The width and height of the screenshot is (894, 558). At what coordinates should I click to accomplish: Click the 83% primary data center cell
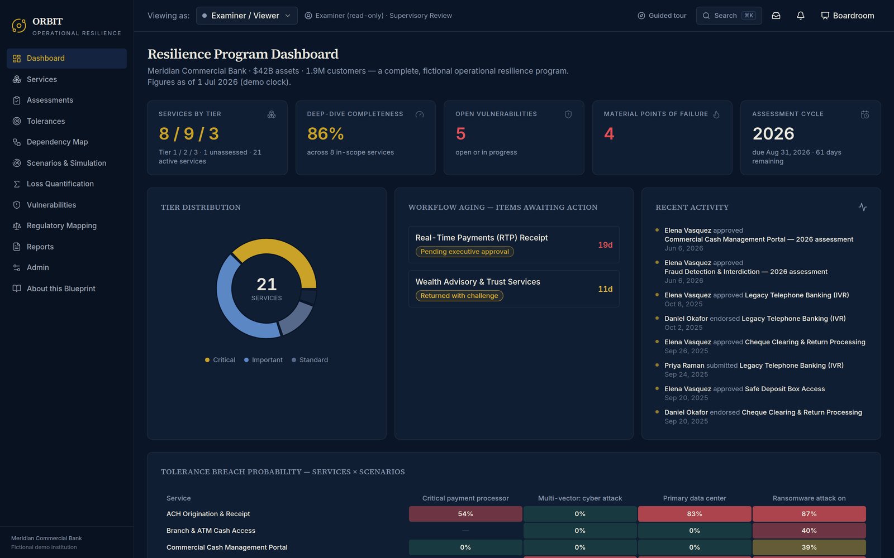tap(695, 514)
